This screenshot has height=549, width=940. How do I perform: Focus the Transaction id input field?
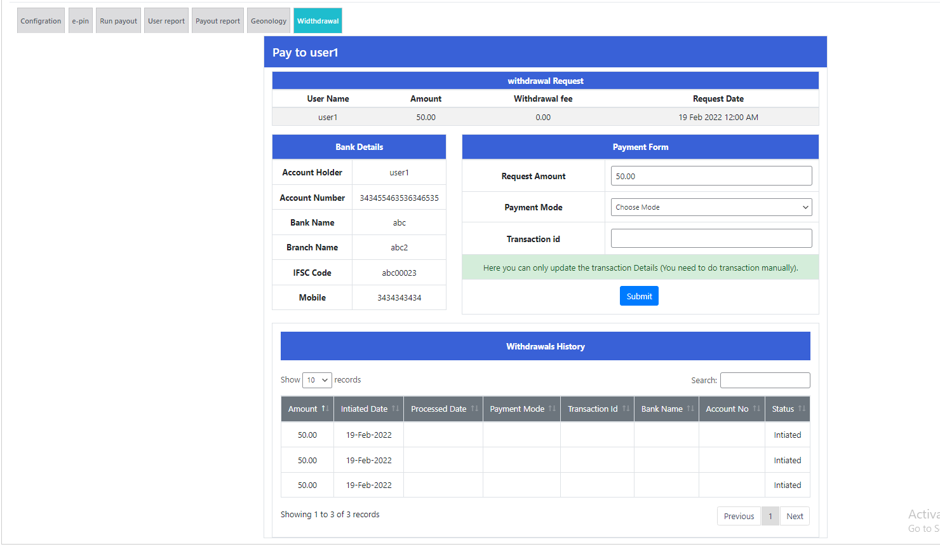(x=711, y=238)
